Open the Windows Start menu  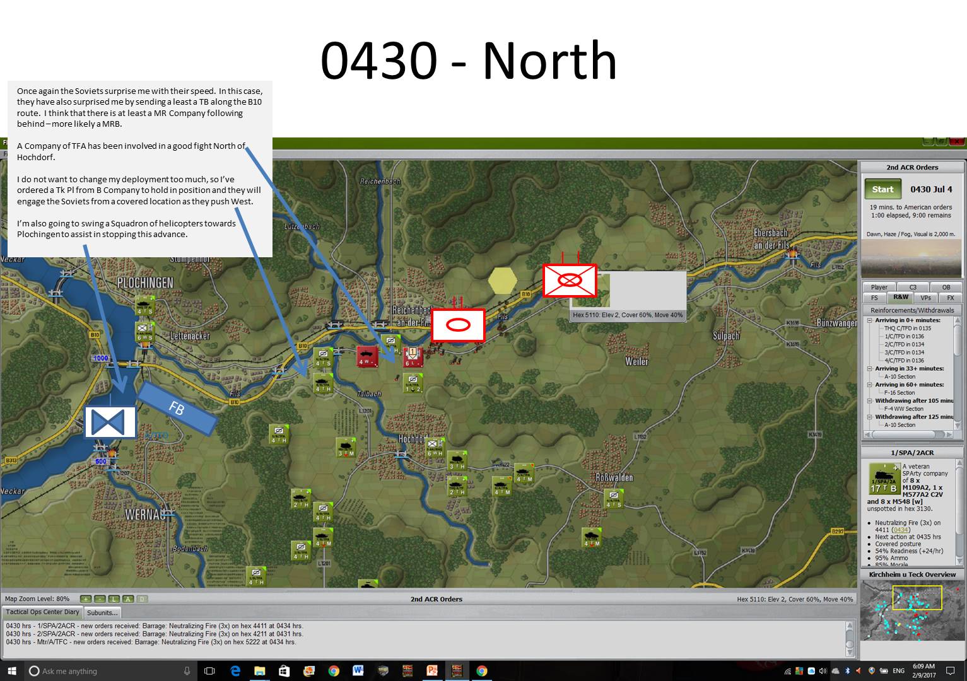pos(12,671)
